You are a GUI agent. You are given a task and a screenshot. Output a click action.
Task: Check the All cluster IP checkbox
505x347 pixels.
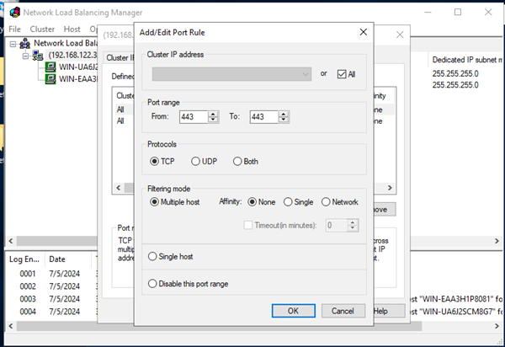(x=342, y=74)
